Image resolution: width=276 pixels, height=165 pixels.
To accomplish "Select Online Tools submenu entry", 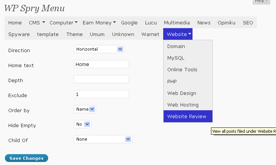I will [x=188, y=69].
